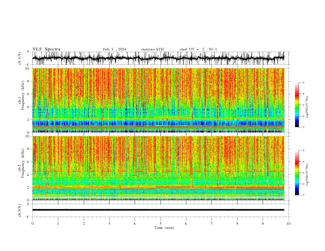Click the 'VLF Spectra' title text
The height and width of the screenshot is (251, 325).
tap(46, 49)
